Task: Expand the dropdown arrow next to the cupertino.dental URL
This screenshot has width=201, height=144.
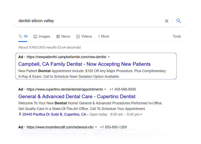Action: (x=105, y=89)
